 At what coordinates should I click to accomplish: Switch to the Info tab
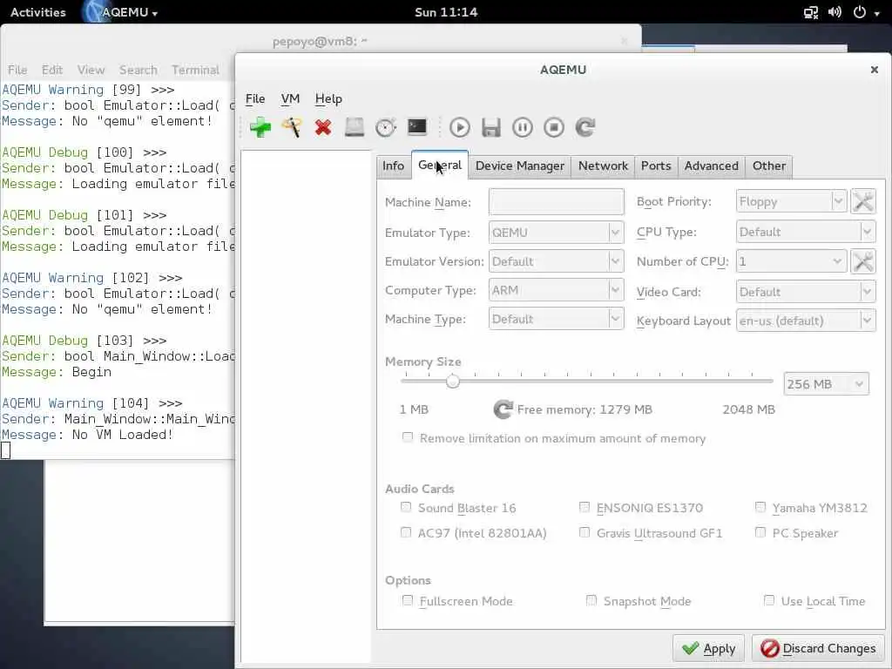(393, 166)
